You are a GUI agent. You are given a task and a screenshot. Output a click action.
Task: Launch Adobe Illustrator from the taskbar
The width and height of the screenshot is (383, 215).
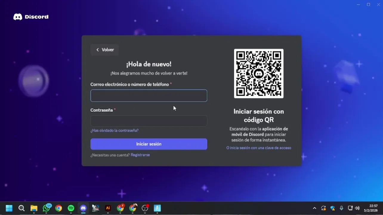[108, 208]
